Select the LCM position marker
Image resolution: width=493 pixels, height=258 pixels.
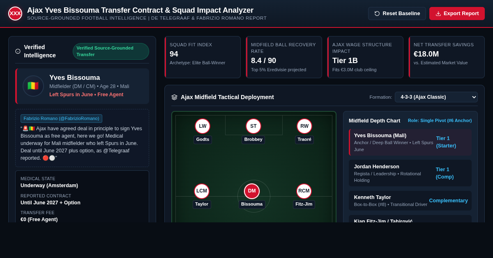coord(202,191)
